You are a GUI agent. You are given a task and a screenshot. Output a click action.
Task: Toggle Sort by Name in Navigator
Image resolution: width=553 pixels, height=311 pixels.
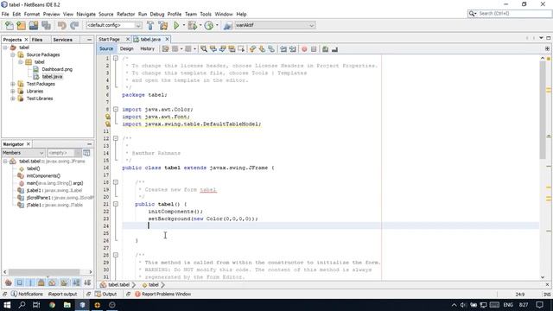tap(76, 282)
